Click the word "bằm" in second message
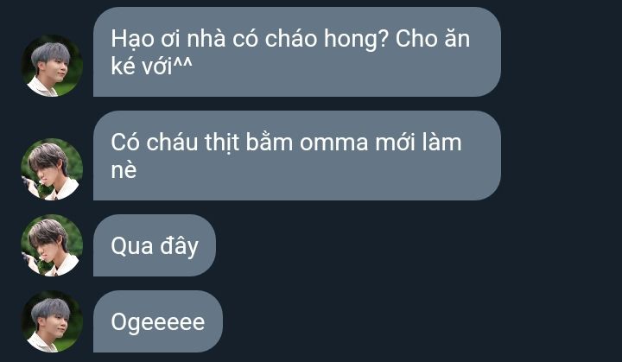The width and height of the screenshot is (622, 362). pyautogui.click(x=269, y=142)
